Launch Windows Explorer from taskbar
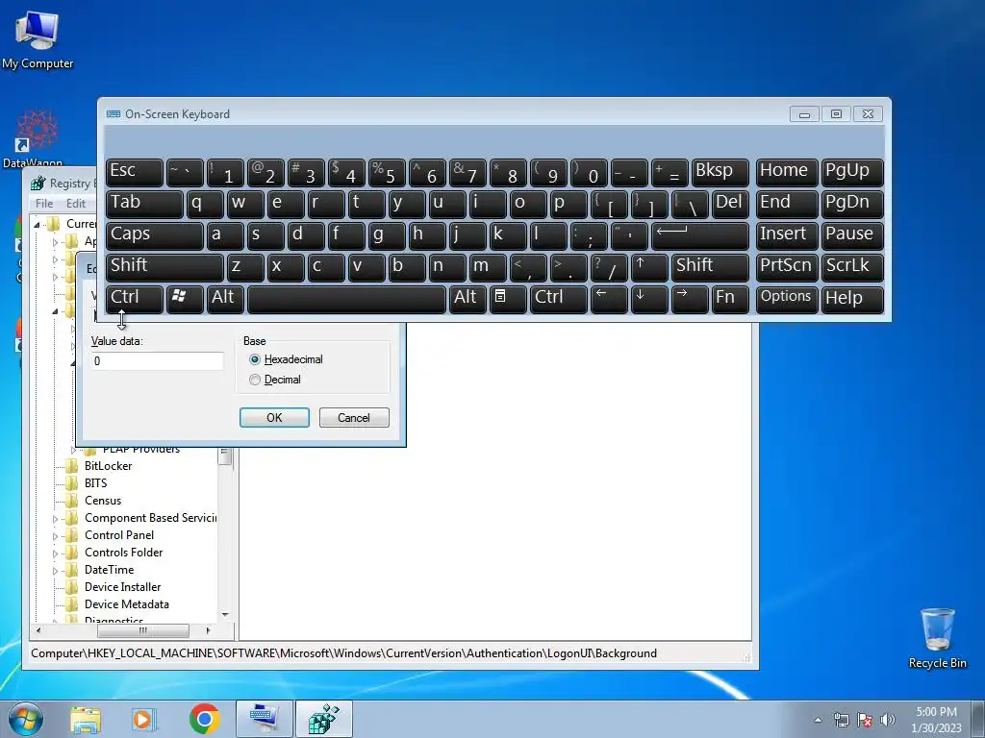 point(86,719)
